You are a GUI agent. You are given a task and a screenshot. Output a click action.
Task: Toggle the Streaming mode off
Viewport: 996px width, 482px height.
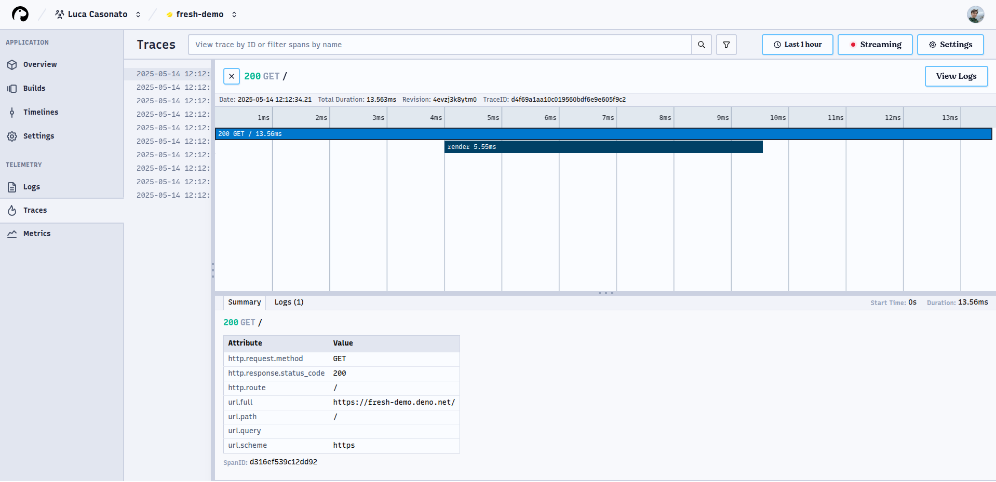coord(874,45)
